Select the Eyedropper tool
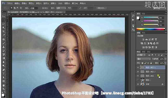The image size is (168, 98). pos(4,35)
